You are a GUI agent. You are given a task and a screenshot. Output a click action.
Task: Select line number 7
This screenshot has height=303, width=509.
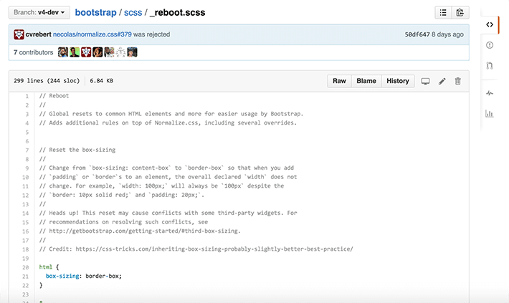pyautogui.click(x=27, y=150)
